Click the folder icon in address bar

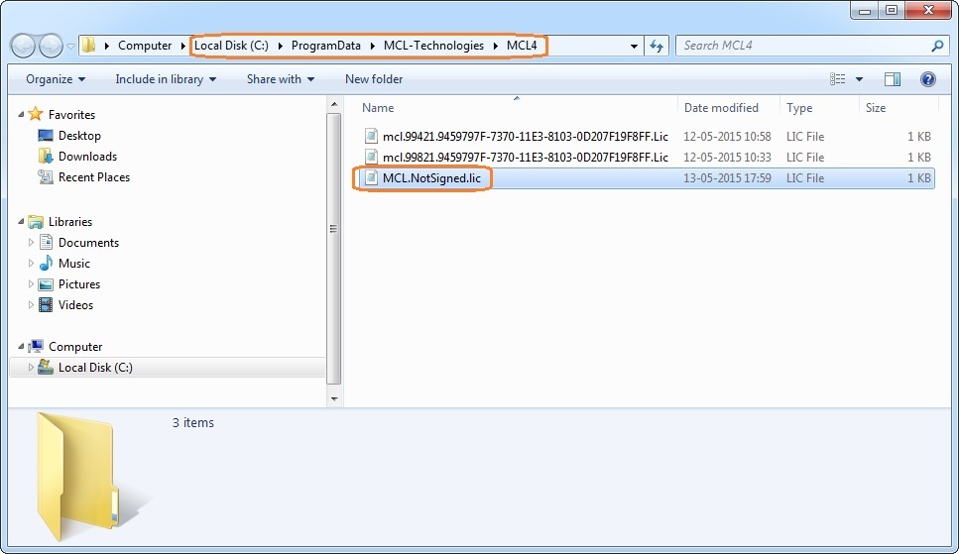click(x=89, y=46)
